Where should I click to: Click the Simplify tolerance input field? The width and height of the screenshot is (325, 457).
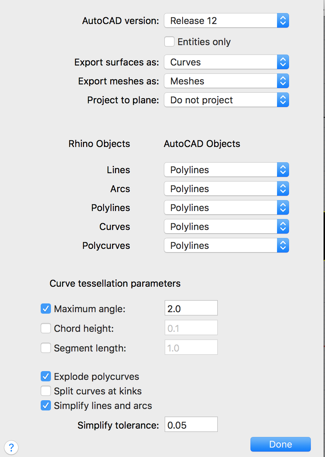[x=191, y=424]
